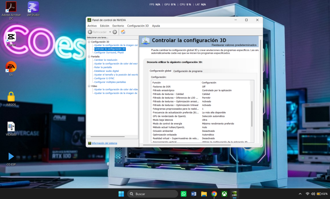
Task: Select GPU de renderizado de OpenGL row
Action: click(200, 116)
